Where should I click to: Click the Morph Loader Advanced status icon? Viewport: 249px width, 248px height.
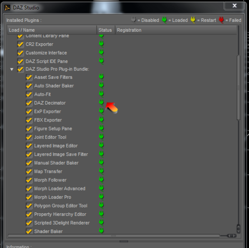coord(101,188)
